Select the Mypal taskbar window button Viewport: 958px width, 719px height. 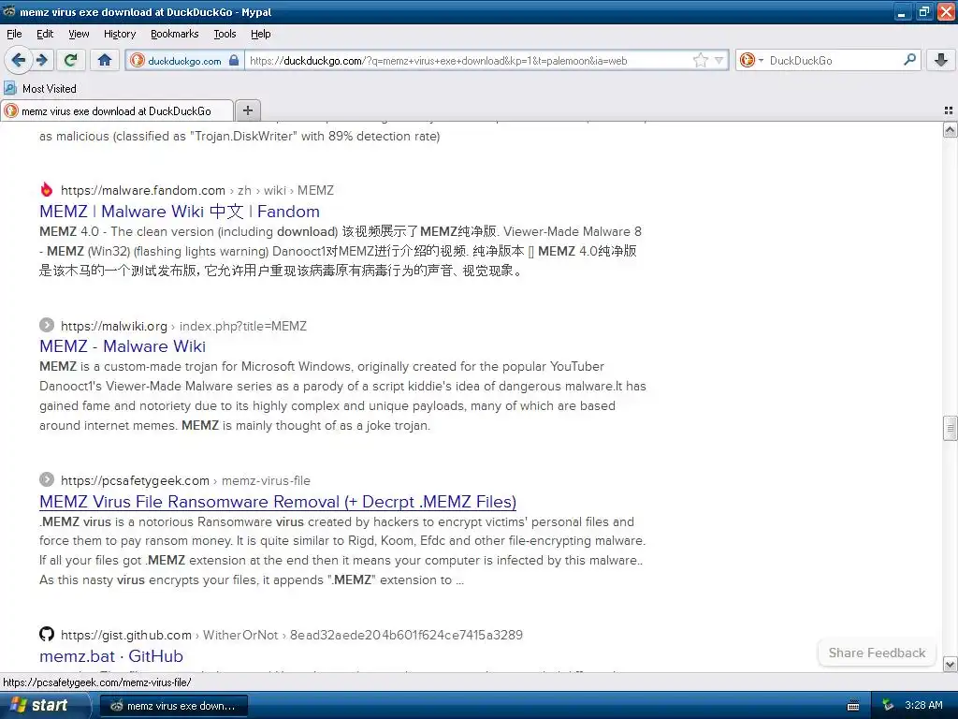173,706
